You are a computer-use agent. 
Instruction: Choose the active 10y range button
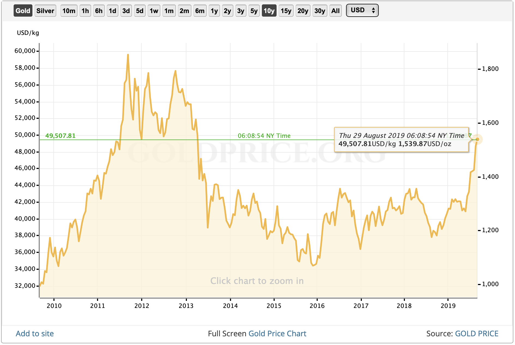point(269,11)
